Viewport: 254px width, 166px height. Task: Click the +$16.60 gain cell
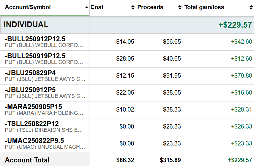pos(242,93)
